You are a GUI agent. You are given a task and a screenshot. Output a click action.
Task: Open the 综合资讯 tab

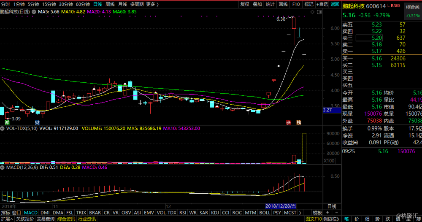point(66,219)
